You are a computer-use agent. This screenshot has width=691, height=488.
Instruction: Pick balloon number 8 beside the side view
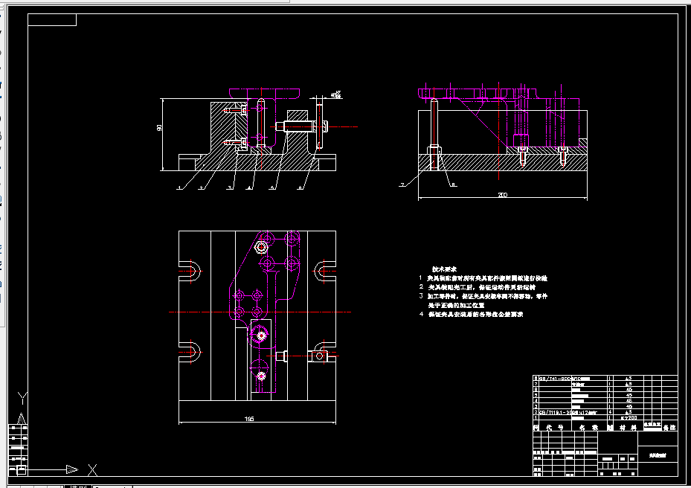[453, 184]
